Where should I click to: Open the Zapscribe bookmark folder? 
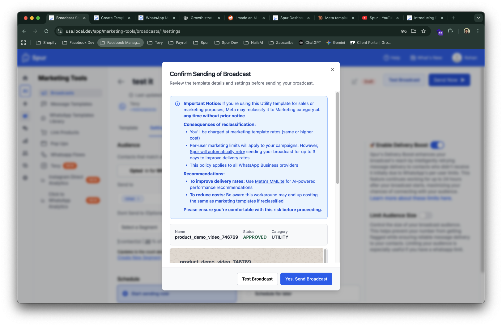click(281, 43)
